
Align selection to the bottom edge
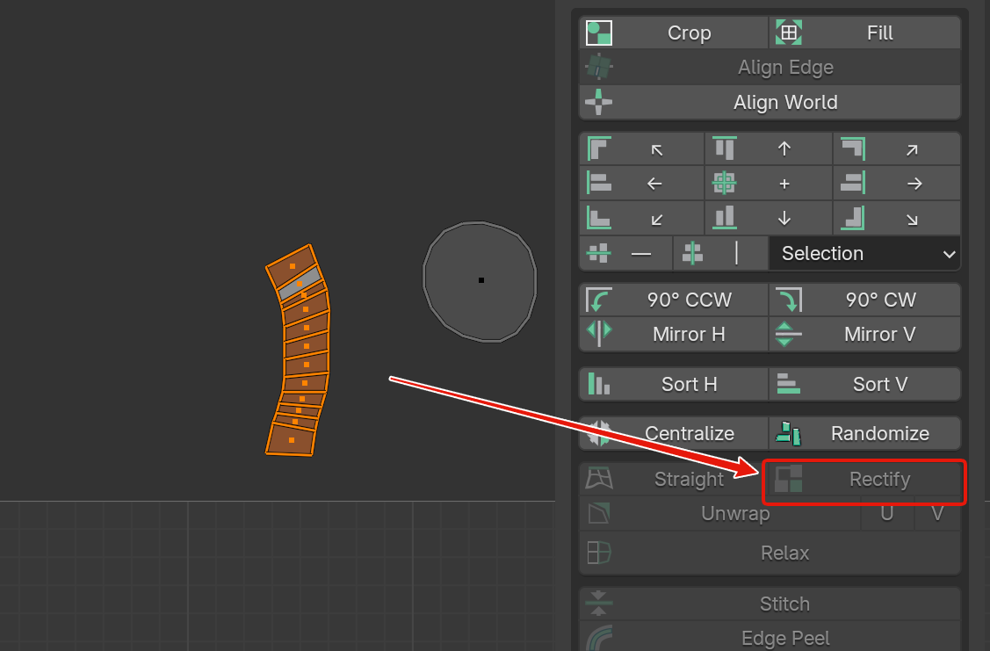coord(769,218)
